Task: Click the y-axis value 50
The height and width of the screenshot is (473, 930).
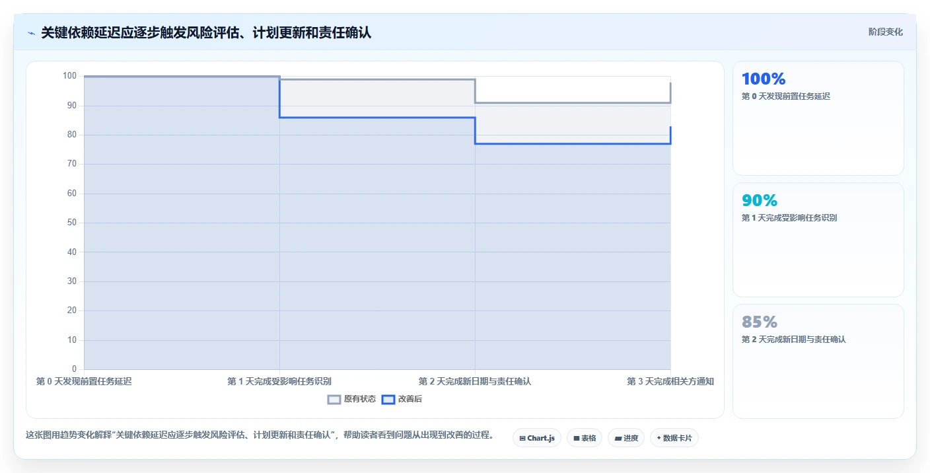Action: [72, 223]
